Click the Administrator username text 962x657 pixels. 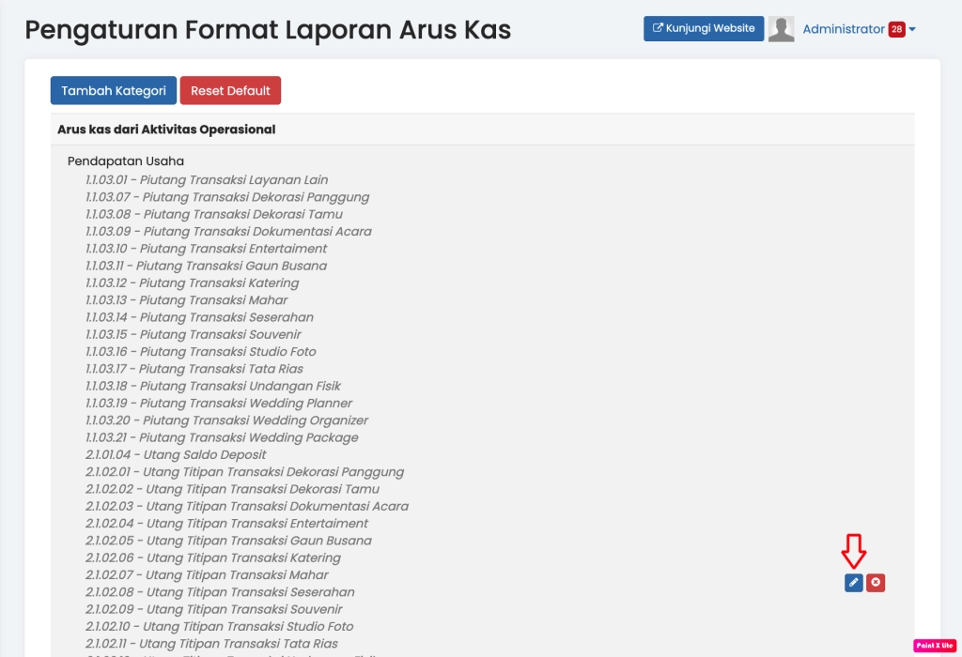[842, 29]
